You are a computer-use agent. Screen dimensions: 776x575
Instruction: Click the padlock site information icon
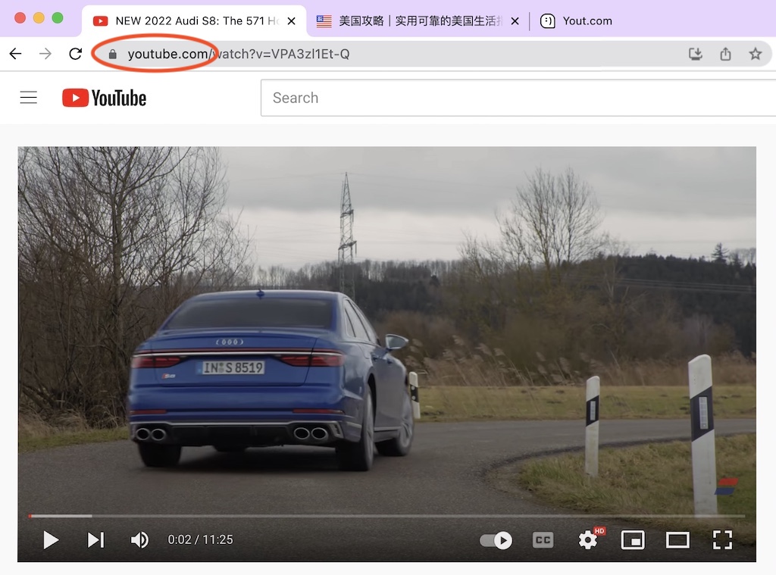pyautogui.click(x=111, y=54)
